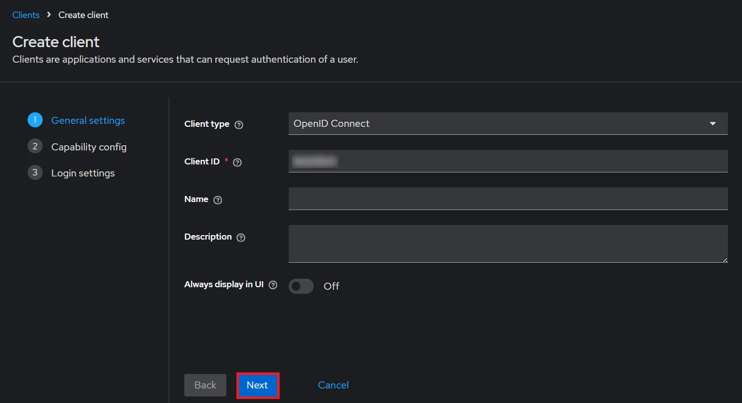Focus the Name input field
The image size is (742, 403).
pyautogui.click(x=508, y=198)
